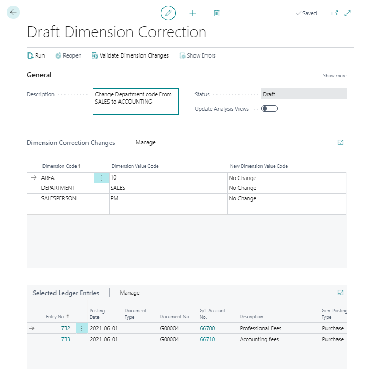Click the back arrow button
Image resolution: width=380 pixels, height=369 pixels.
coord(13,13)
